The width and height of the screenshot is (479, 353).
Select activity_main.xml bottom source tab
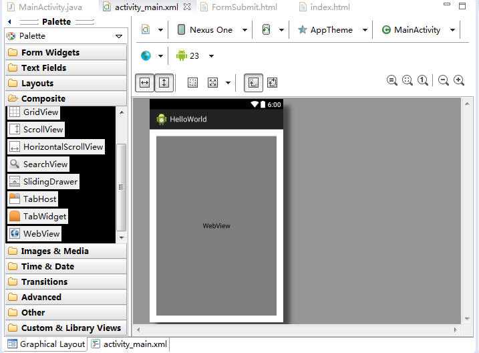tap(129, 344)
